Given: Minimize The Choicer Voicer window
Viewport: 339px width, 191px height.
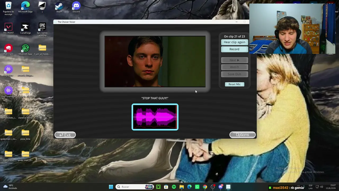Looking at the screenshot, I should (237, 22).
